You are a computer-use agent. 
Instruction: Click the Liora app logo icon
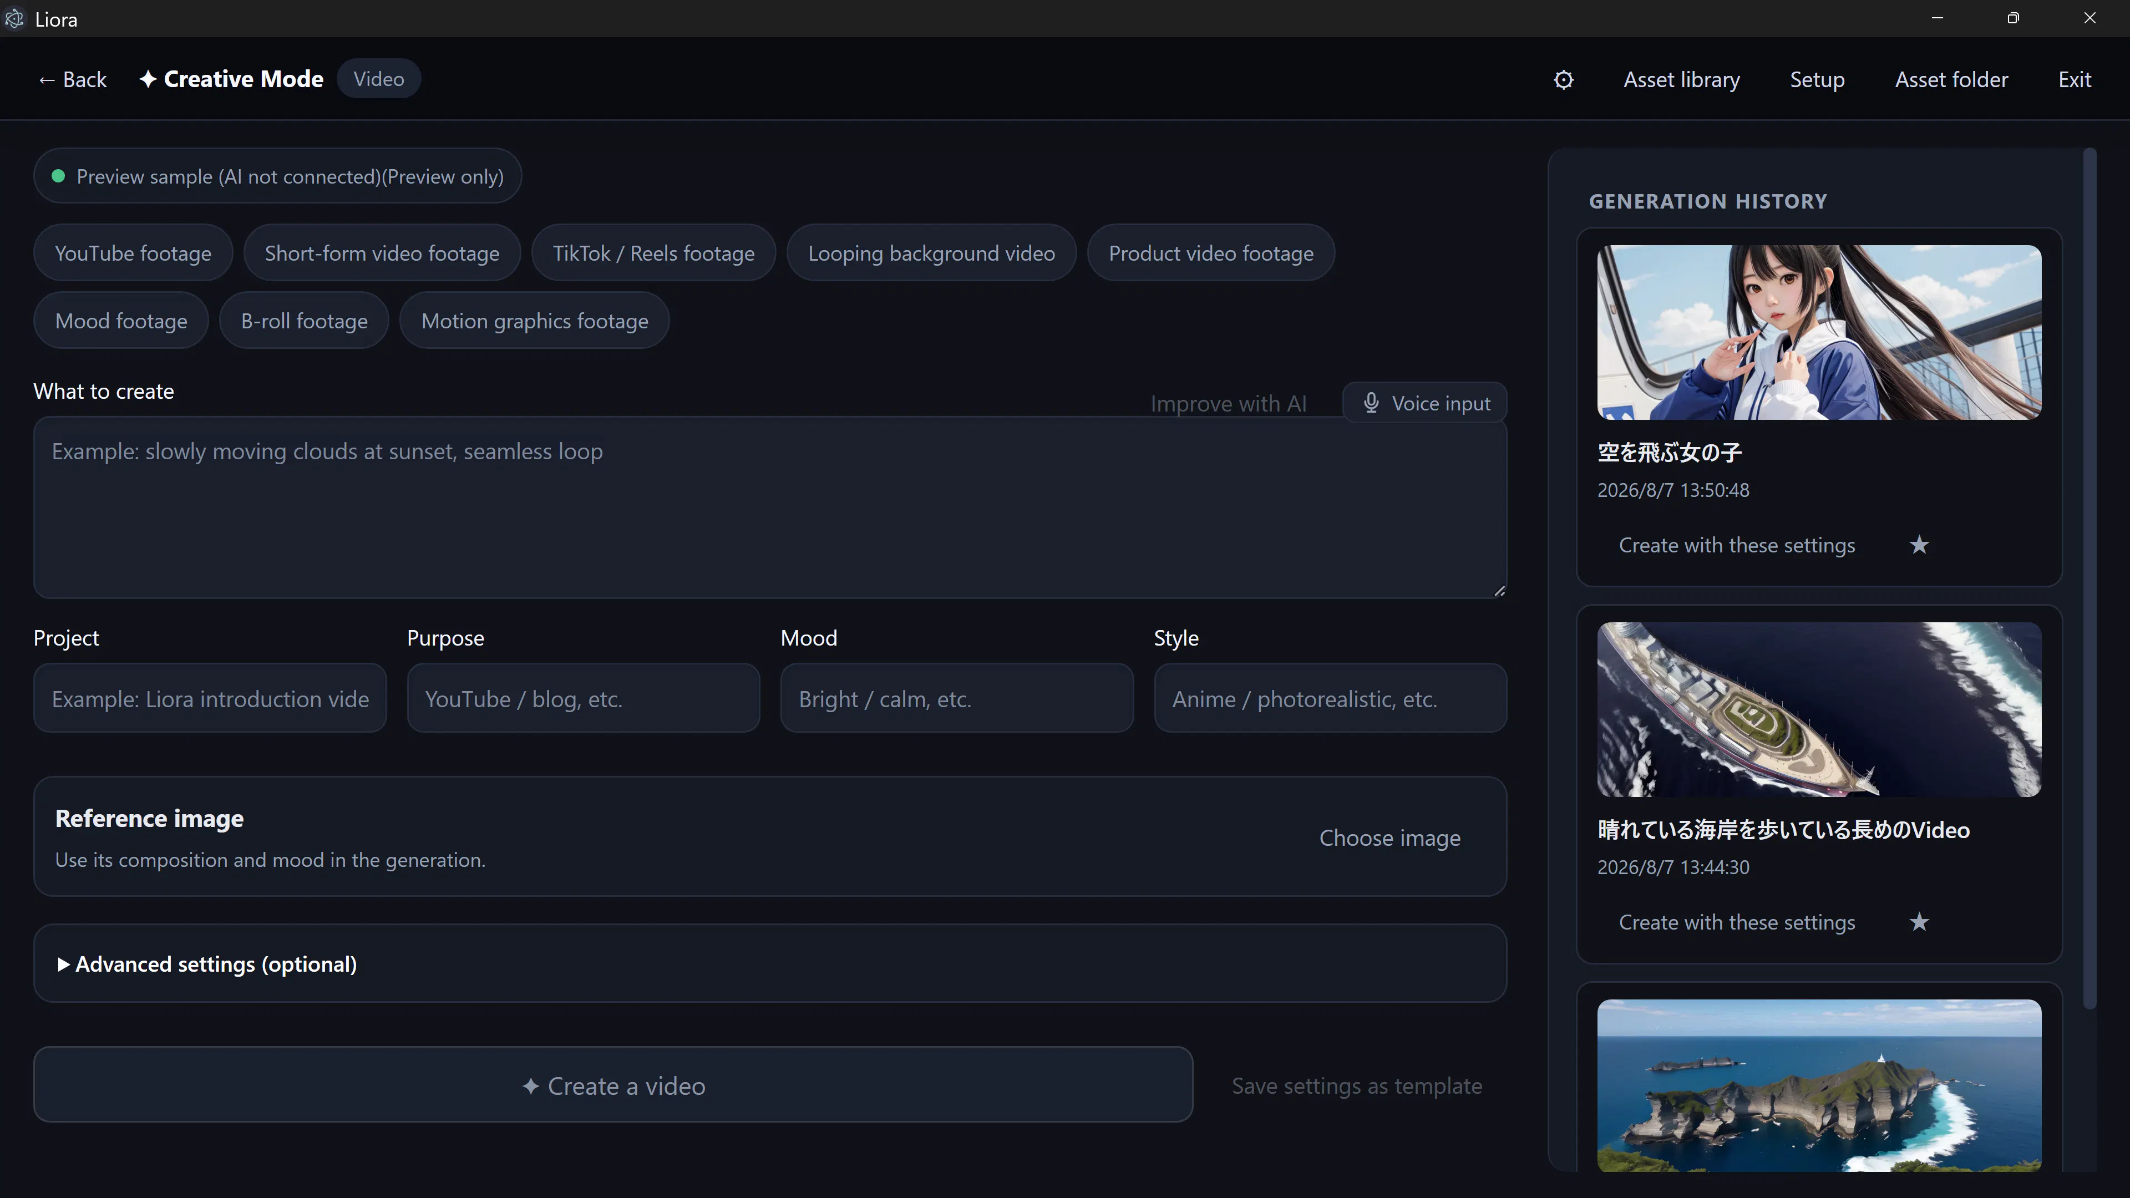click(14, 18)
